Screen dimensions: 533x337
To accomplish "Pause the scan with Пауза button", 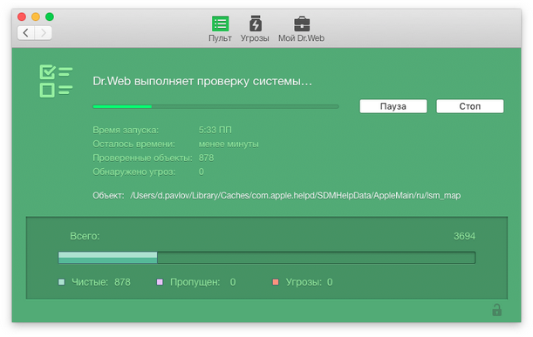I will point(393,106).
